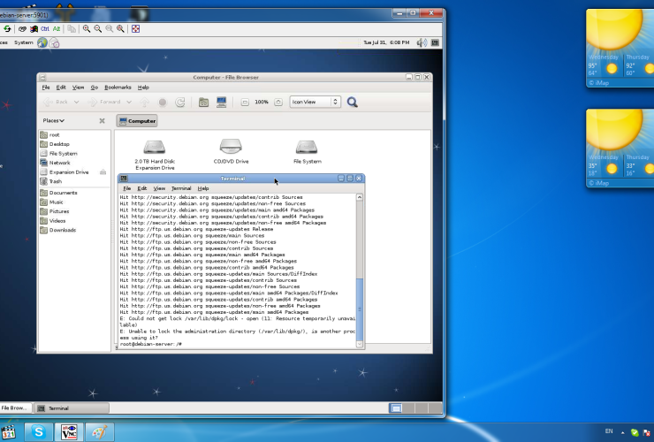This screenshot has height=442, width=654.
Task: Toggle the Computer path button
Action: tap(137, 121)
